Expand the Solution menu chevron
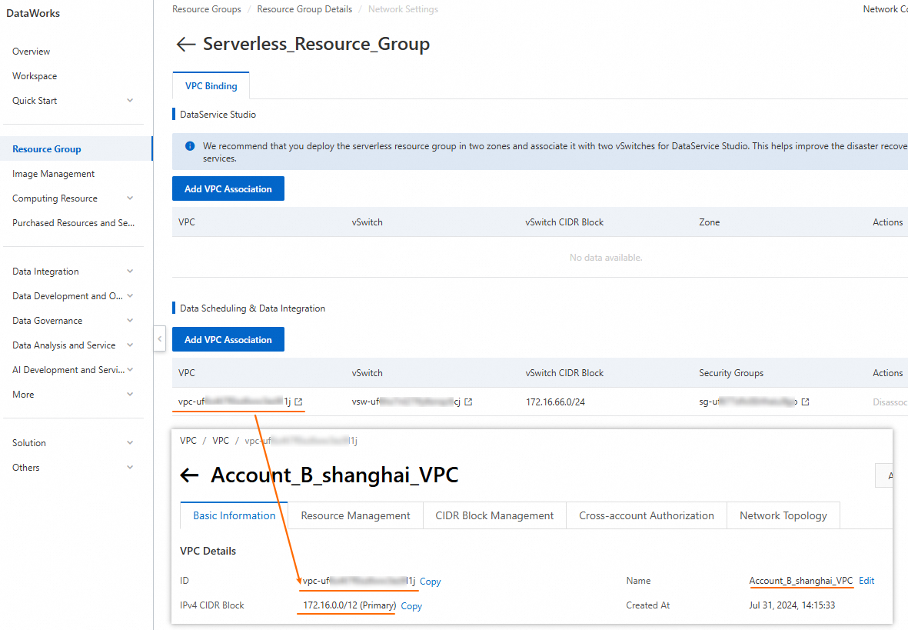The width and height of the screenshot is (908, 630). pyautogui.click(x=130, y=443)
